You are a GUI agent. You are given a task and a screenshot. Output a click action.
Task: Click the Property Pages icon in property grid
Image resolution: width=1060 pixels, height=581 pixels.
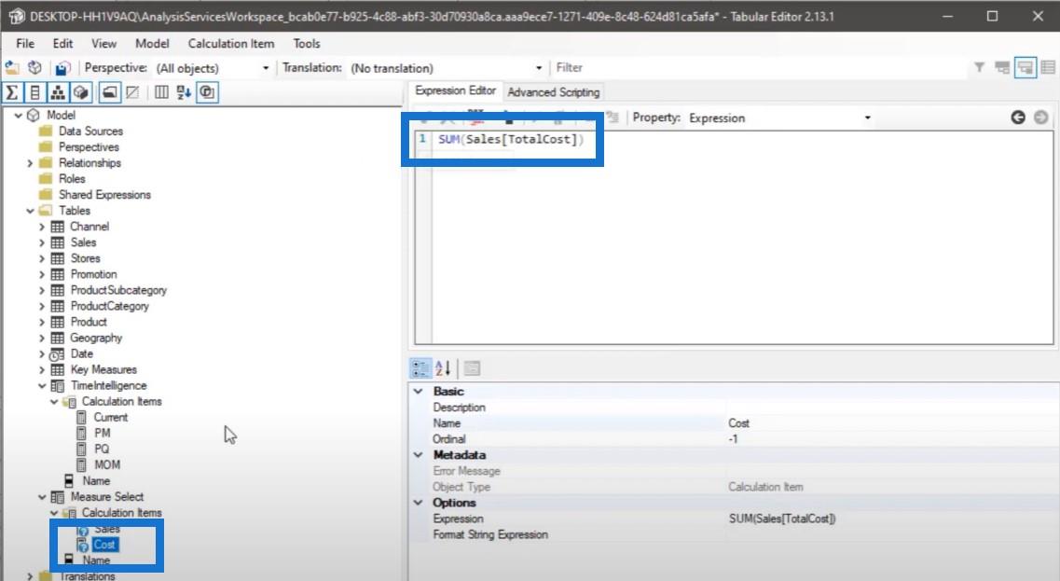(473, 368)
